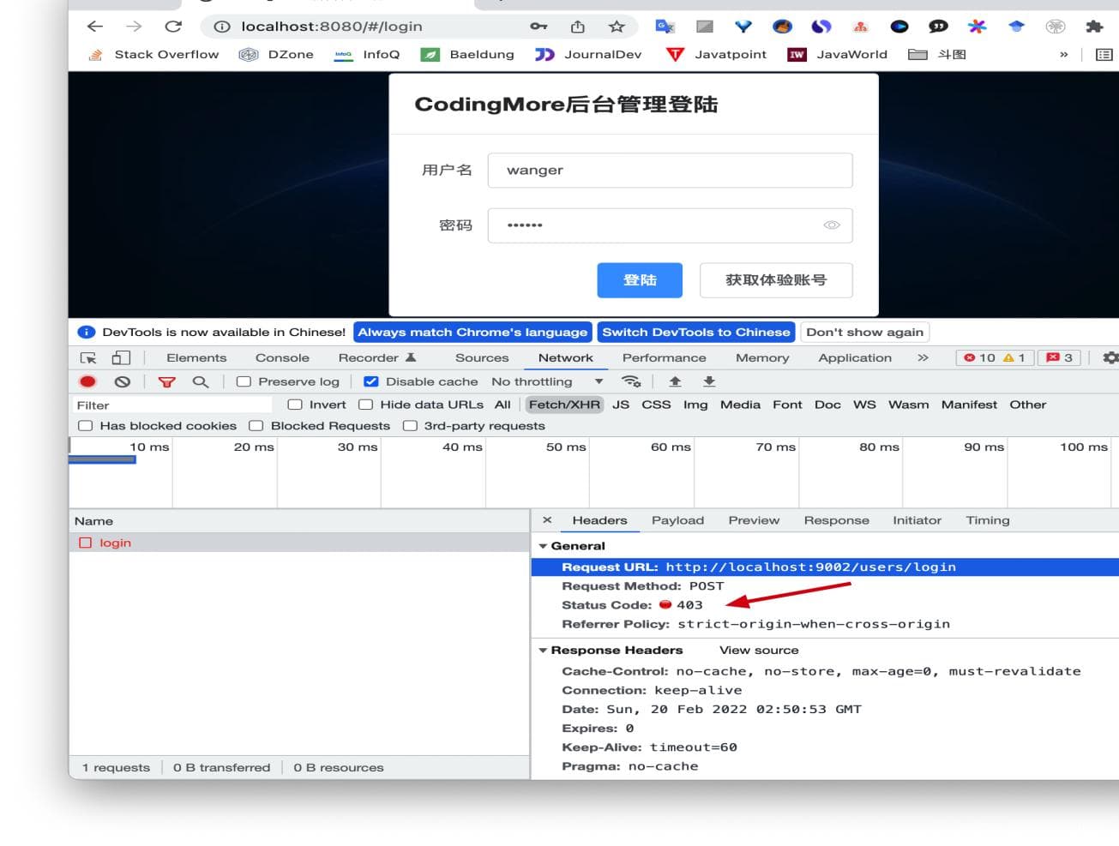
Task: Open the Stack Overflow bookmark
Action: (153, 54)
